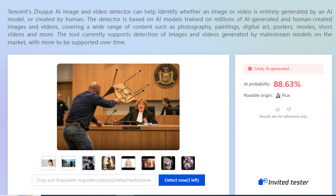Screen dimensions: 336x196
Task: Click the red X icon beside Likely AI-generated
Action: 250,69
